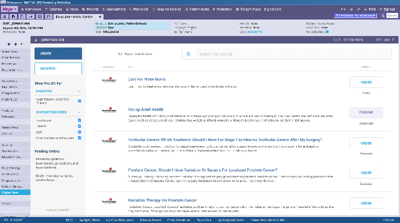Open the Young-Adult Health title link
Screen dimensions: 400x223
pyautogui.click(x=145, y=109)
